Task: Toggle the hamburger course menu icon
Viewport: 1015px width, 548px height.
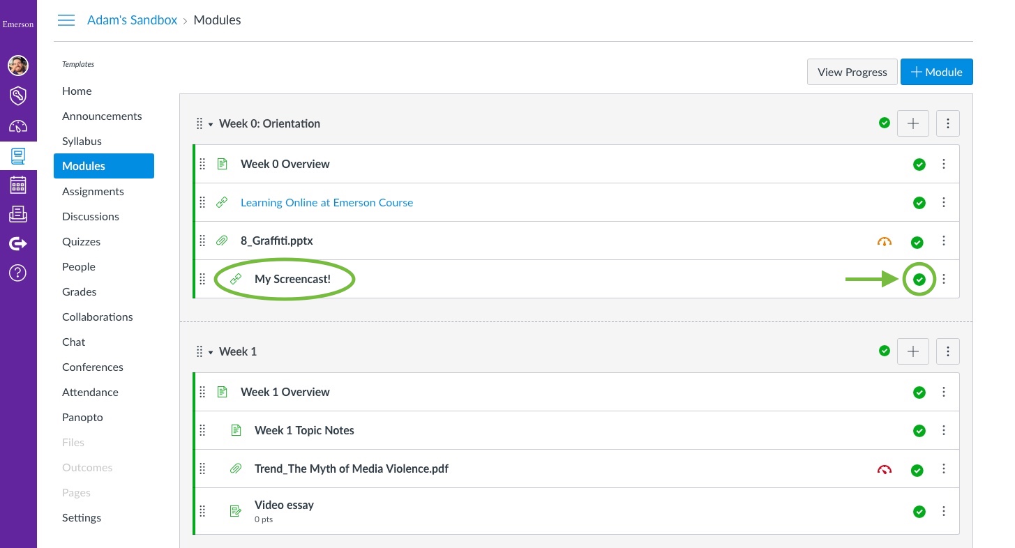Action: tap(66, 20)
